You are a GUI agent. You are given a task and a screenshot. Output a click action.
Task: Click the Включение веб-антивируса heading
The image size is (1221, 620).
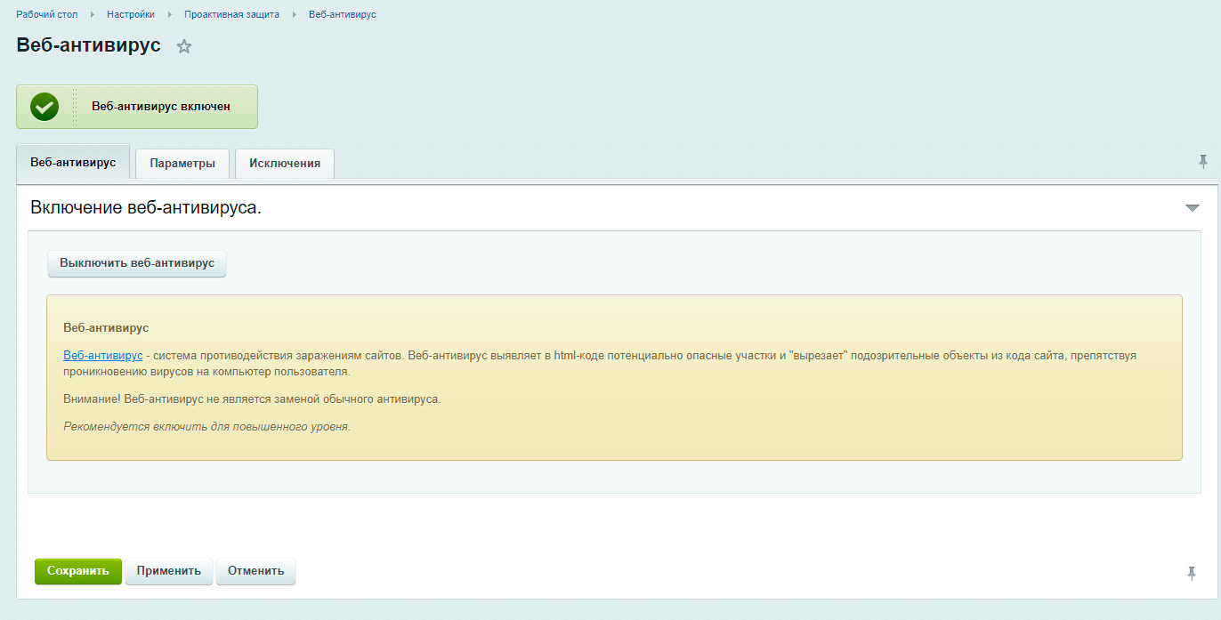click(146, 208)
